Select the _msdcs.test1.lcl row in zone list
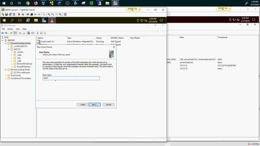The height and width of the screenshot is (146, 260). tap(47, 41)
